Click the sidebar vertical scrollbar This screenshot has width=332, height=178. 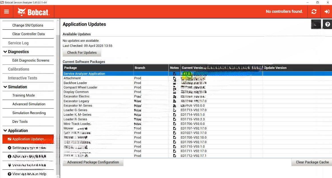point(58,99)
